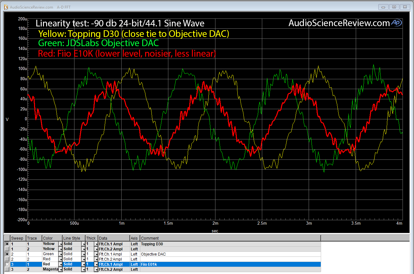Open line style dropdown for Topping D30 row
This screenshot has width=414, height=274.
pos(84,244)
